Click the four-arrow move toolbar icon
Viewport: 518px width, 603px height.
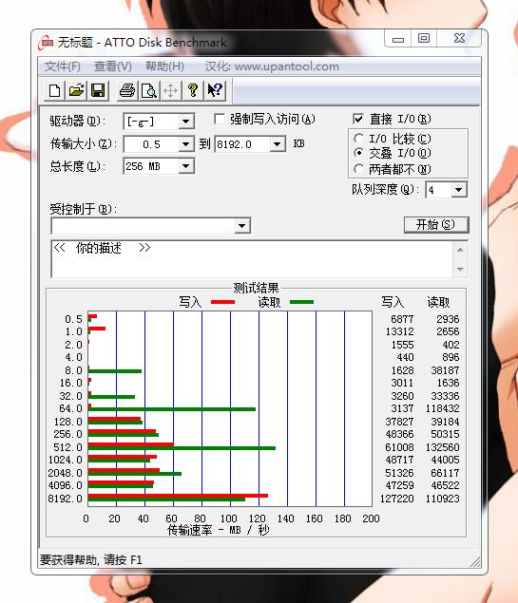click(170, 91)
